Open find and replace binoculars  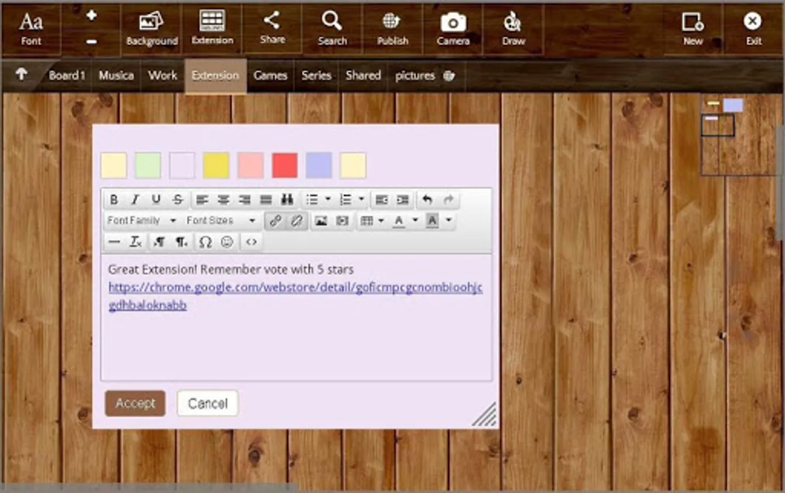tap(287, 199)
